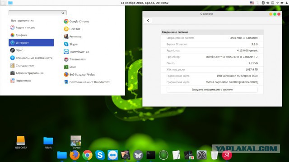
Task: Click the disk size 1087.4 ГБ value
Action: (x=252, y=69)
